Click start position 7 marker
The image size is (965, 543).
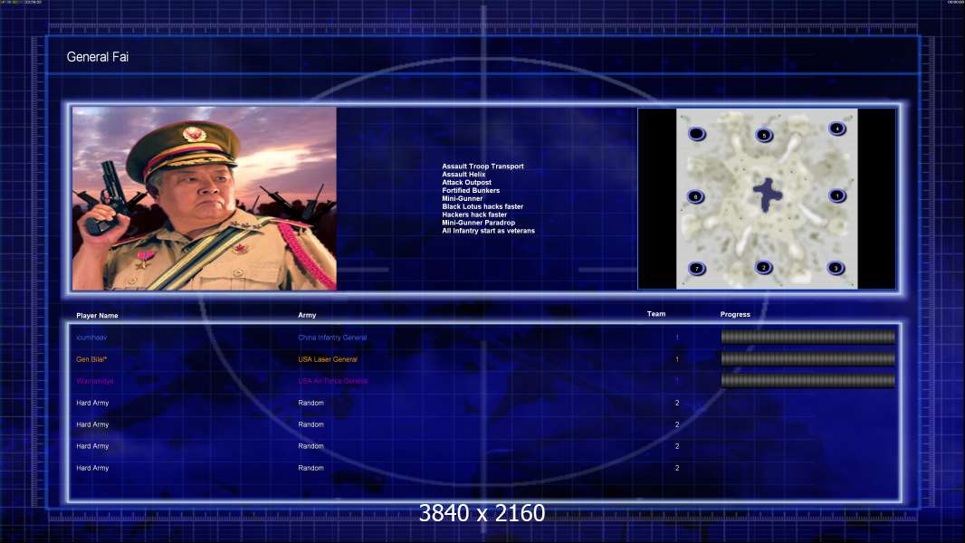[696, 268]
